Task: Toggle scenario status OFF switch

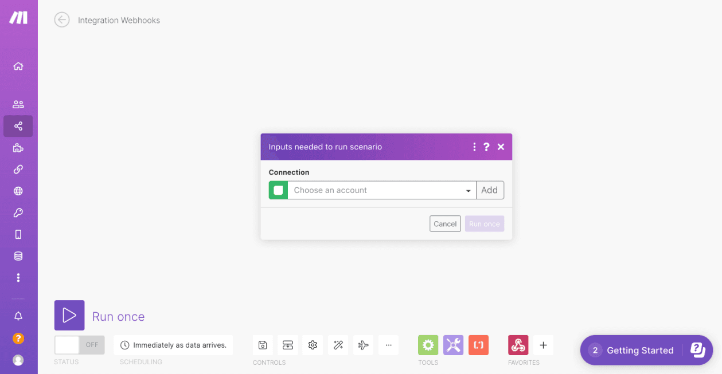Action: (79, 345)
